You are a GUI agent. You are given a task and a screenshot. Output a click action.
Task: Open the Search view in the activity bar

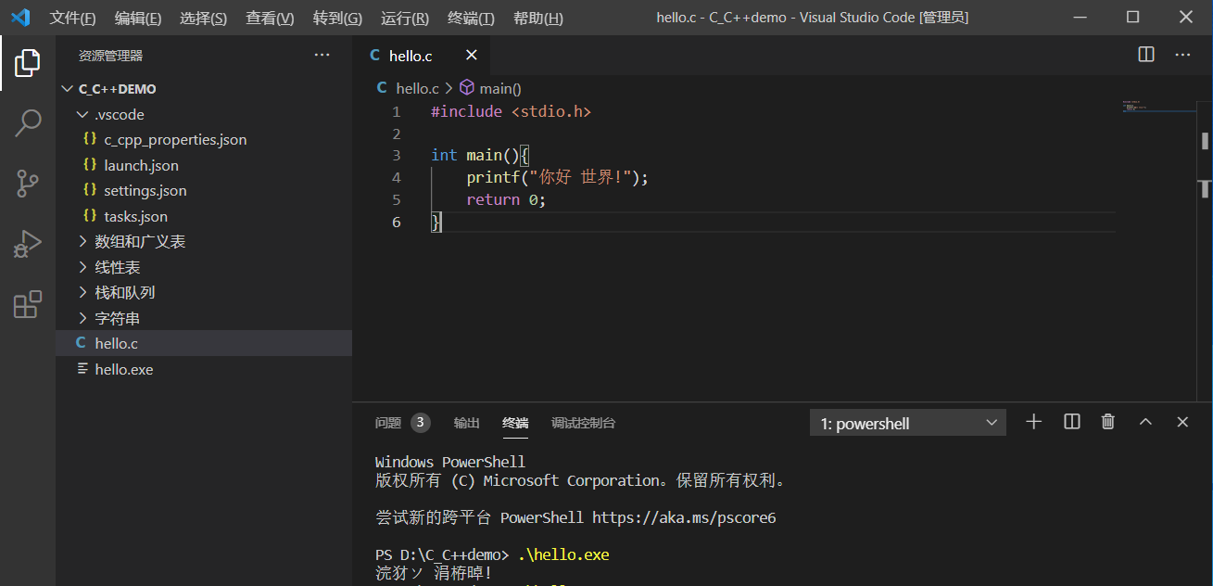27,122
